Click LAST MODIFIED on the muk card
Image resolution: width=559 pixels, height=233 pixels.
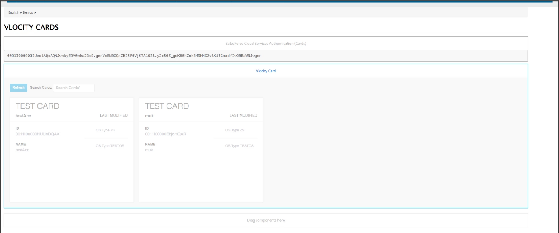pyautogui.click(x=243, y=115)
